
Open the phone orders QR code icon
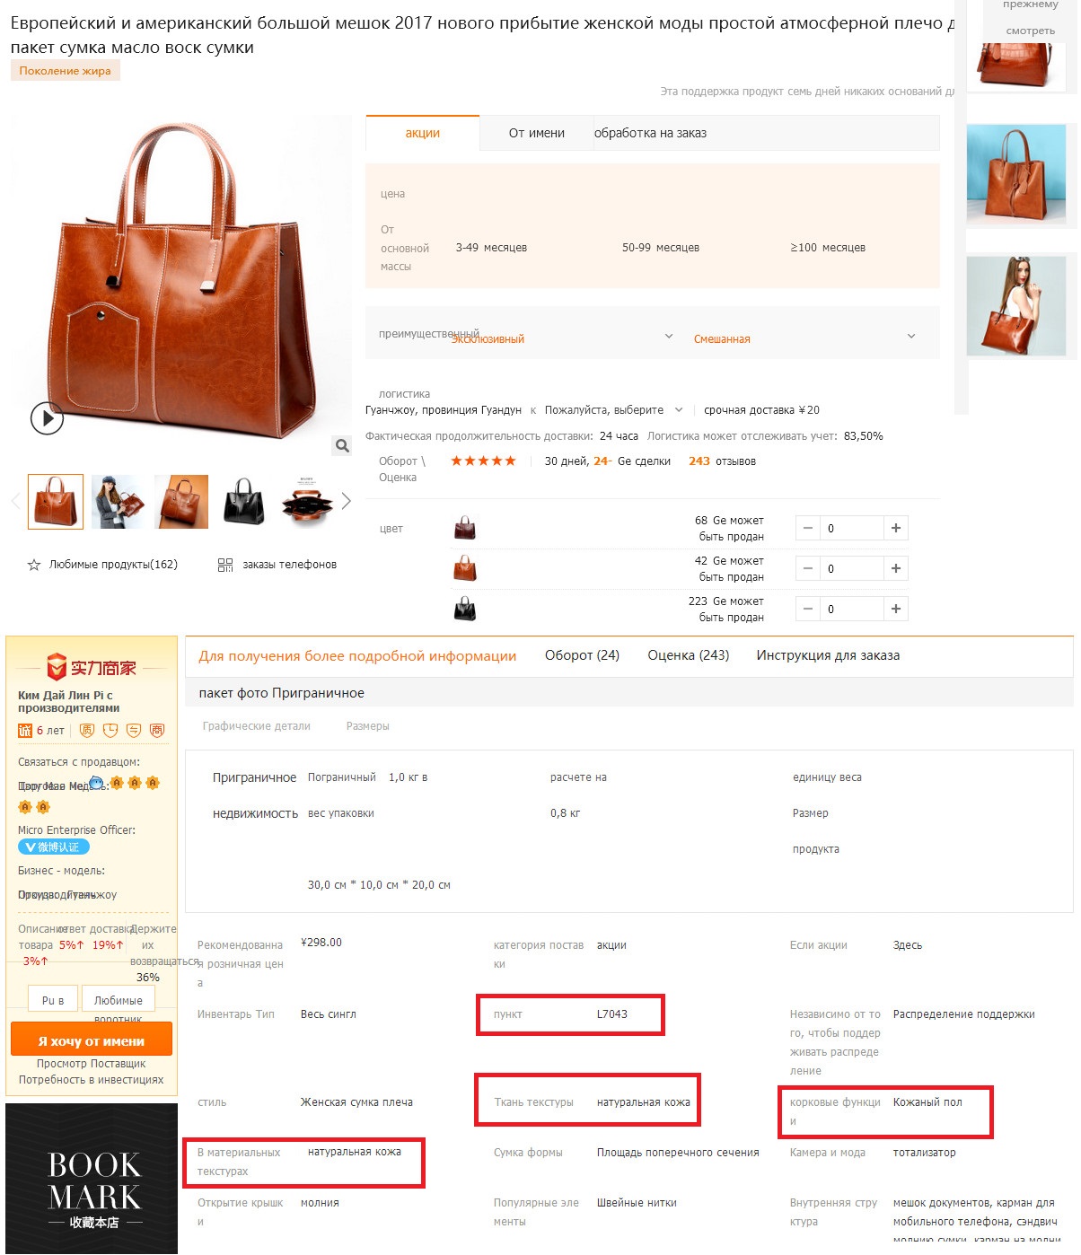coord(225,565)
